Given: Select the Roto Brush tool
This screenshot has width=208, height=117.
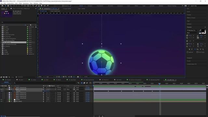Looking at the screenshot, I should click(x=45, y=6).
